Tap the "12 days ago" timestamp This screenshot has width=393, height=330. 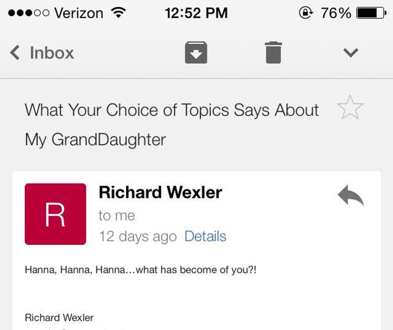(138, 236)
